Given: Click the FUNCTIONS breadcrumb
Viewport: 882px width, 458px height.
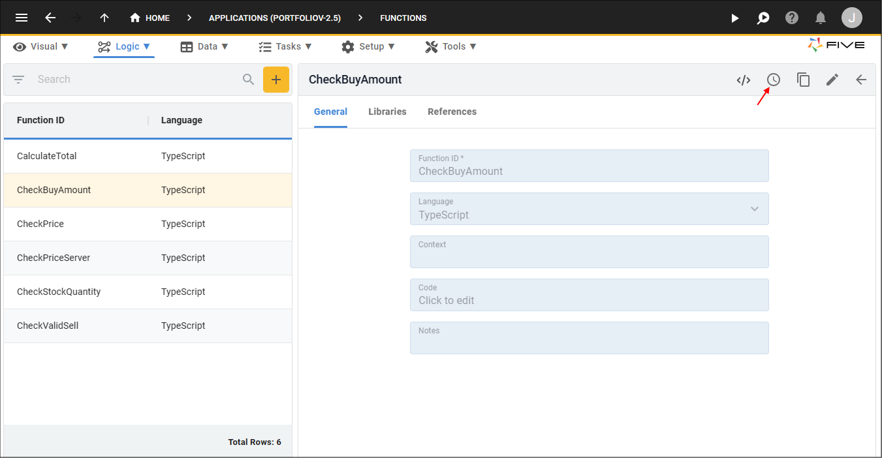Looking at the screenshot, I should coord(403,18).
